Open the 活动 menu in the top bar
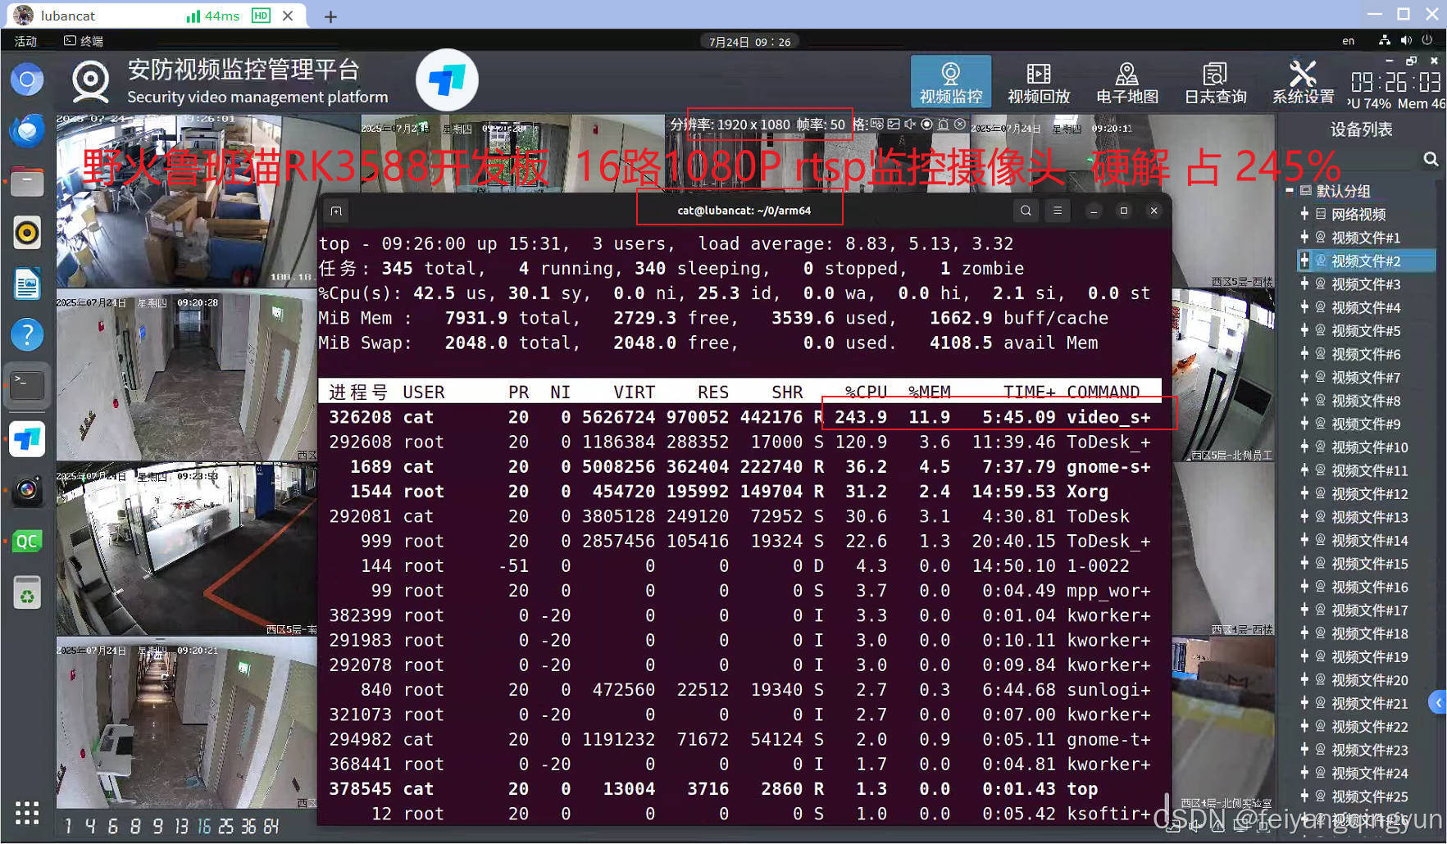 pos(25,40)
